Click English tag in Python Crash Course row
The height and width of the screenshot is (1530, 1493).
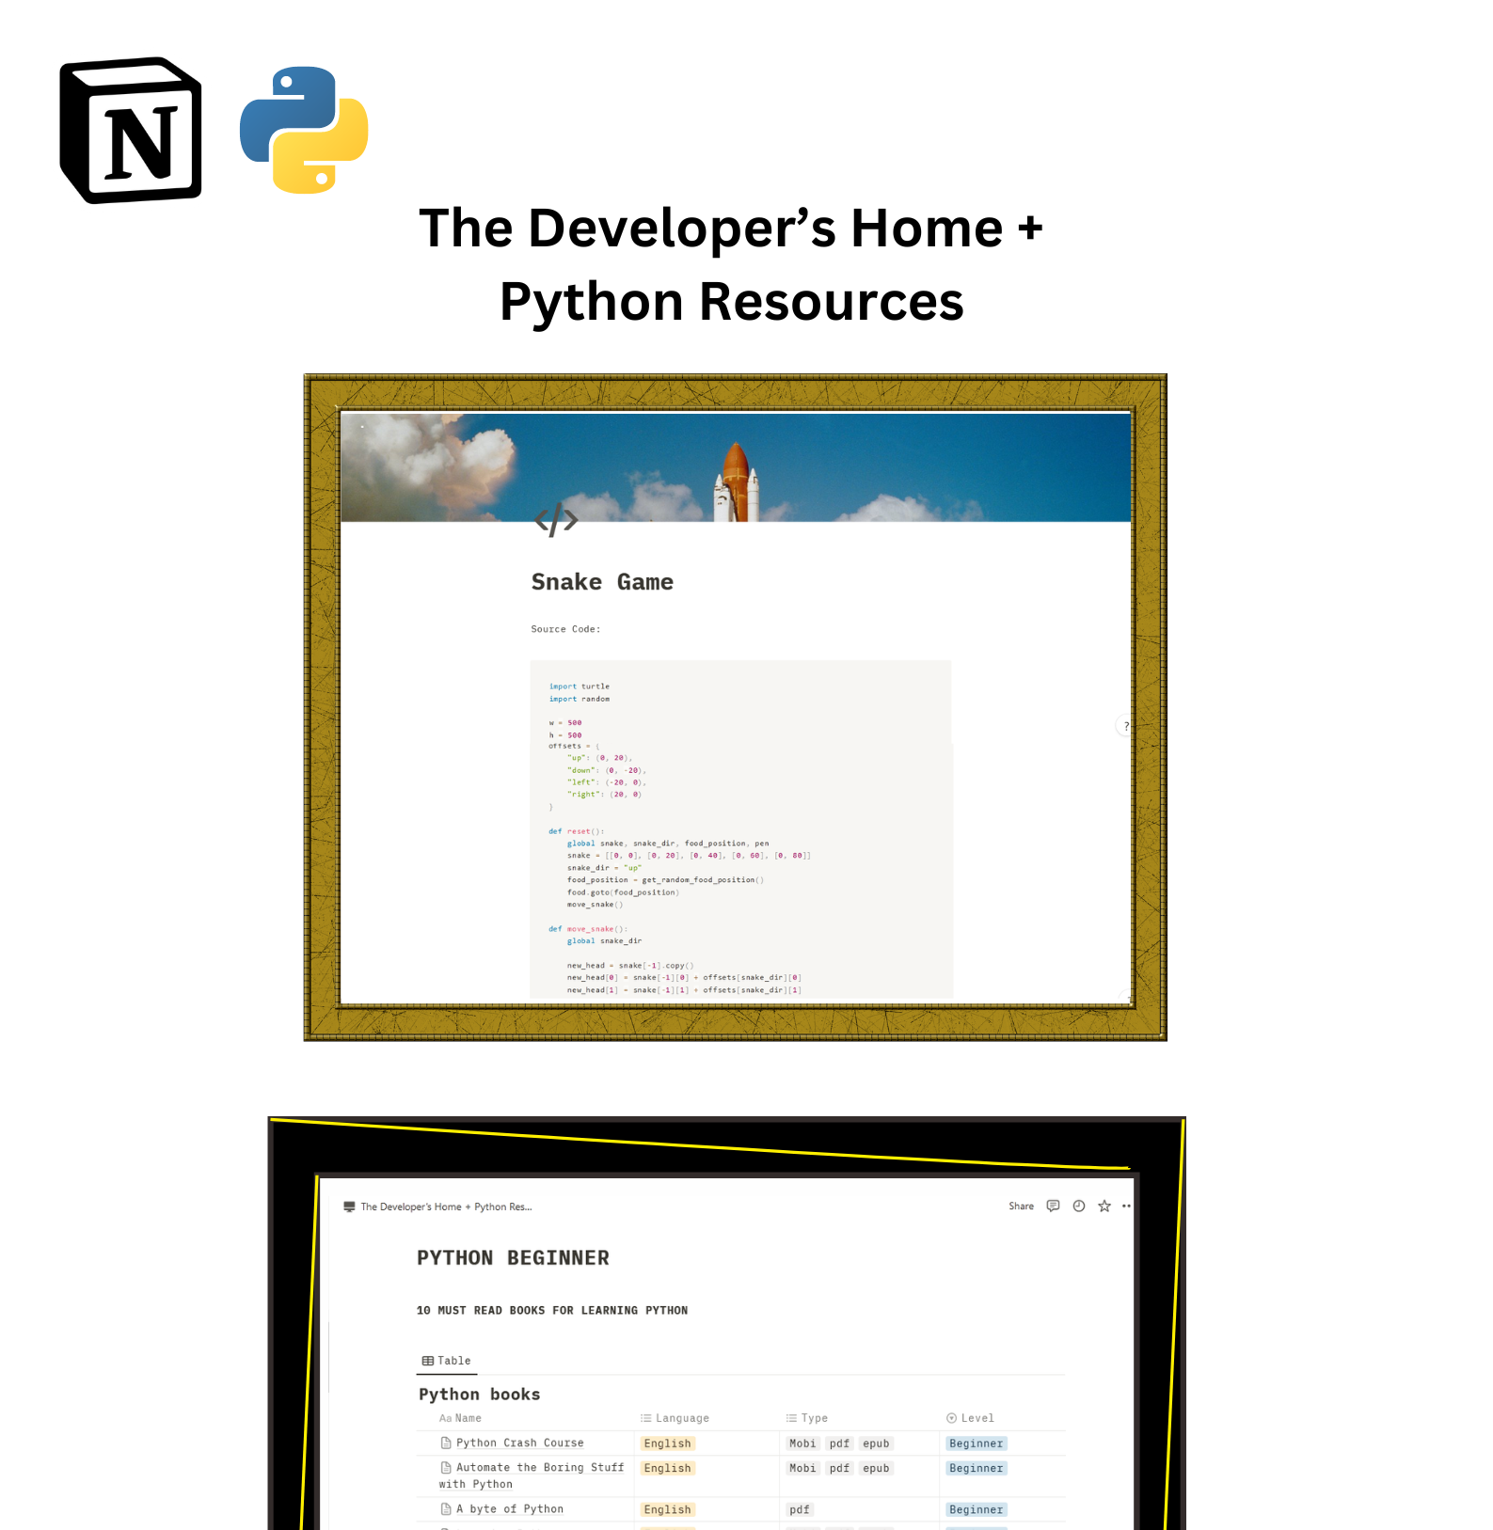668,1443
